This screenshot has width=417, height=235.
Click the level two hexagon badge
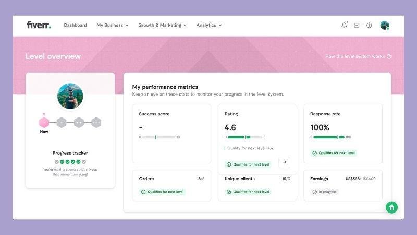[x=79, y=123]
